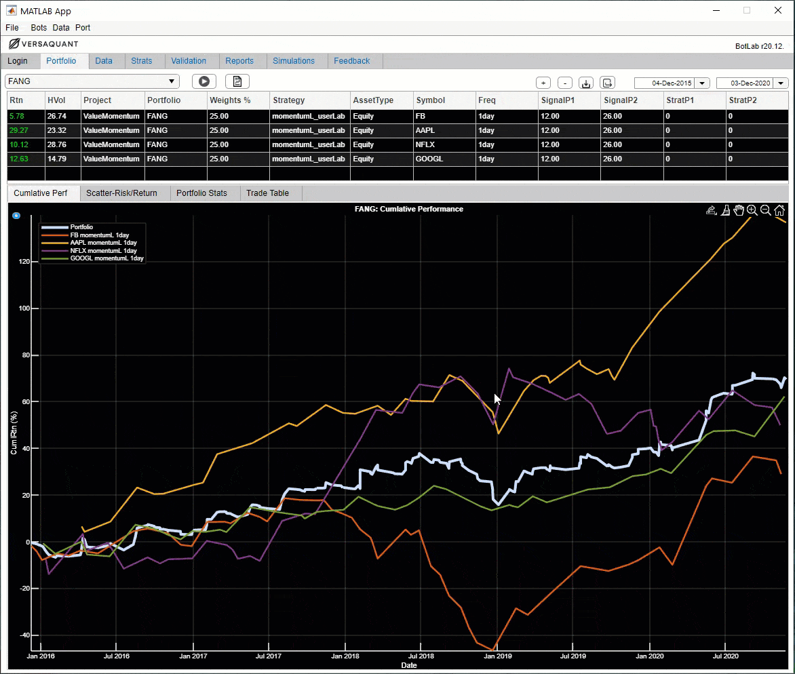
Task: Activate the pan hand tool
Action: (x=739, y=210)
